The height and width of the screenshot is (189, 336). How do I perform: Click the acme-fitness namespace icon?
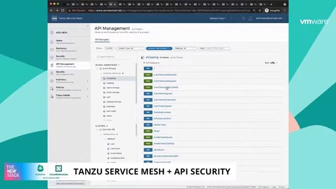(100, 69)
